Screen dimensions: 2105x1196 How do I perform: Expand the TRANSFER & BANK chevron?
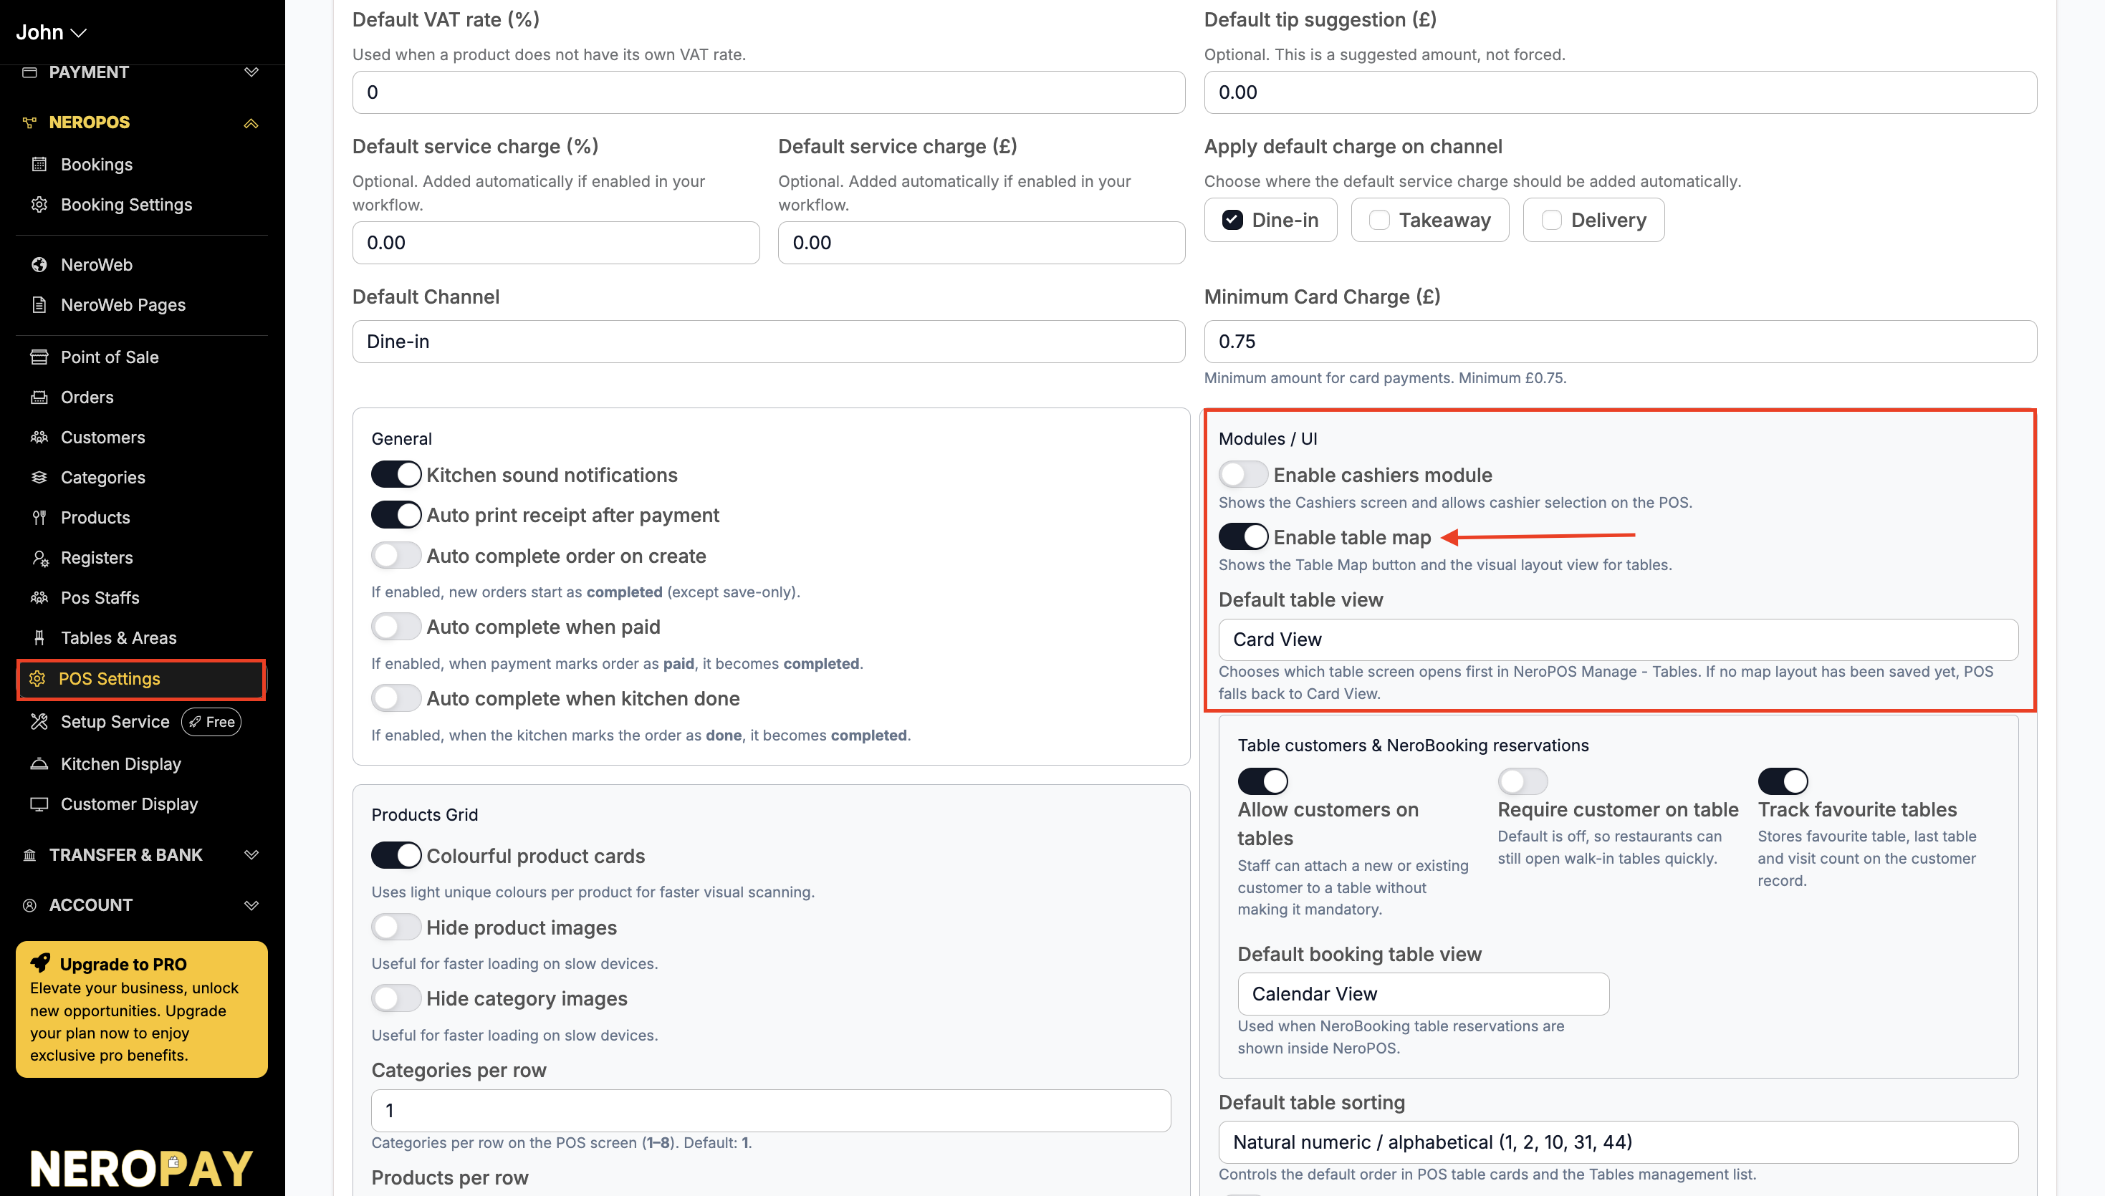pos(251,855)
